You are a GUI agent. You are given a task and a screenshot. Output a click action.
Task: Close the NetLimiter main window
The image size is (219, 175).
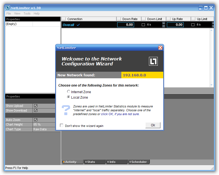(x=211, y=8)
